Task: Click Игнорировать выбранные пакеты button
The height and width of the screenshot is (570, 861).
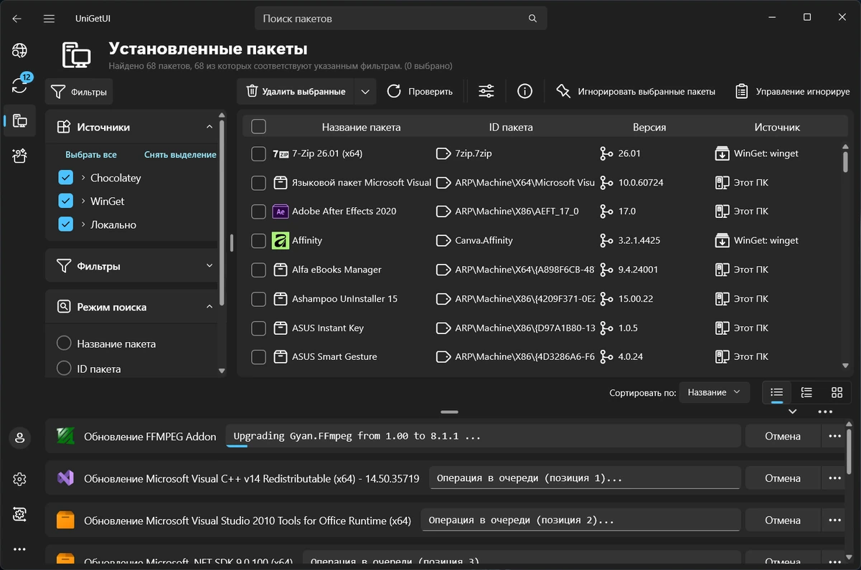Action: (636, 91)
